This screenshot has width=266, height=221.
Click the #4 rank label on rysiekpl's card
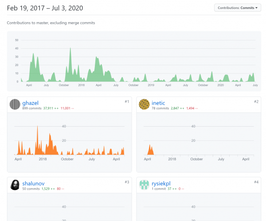[256, 182]
